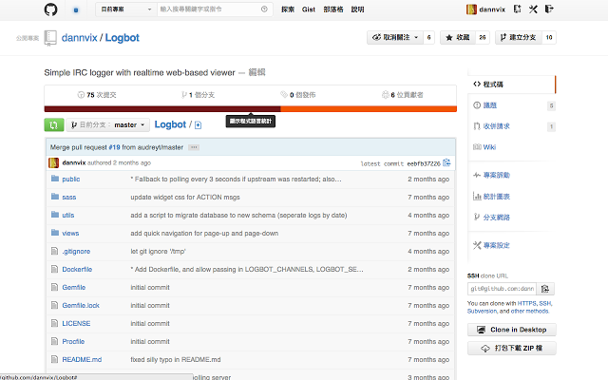This screenshot has width=608, height=380.
Task: Click the public folder icon
Action: point(55,179)
